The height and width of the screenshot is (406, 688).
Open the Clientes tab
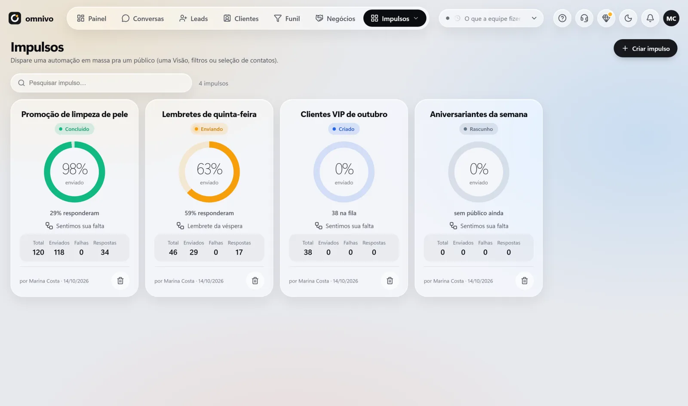[241, 18]
